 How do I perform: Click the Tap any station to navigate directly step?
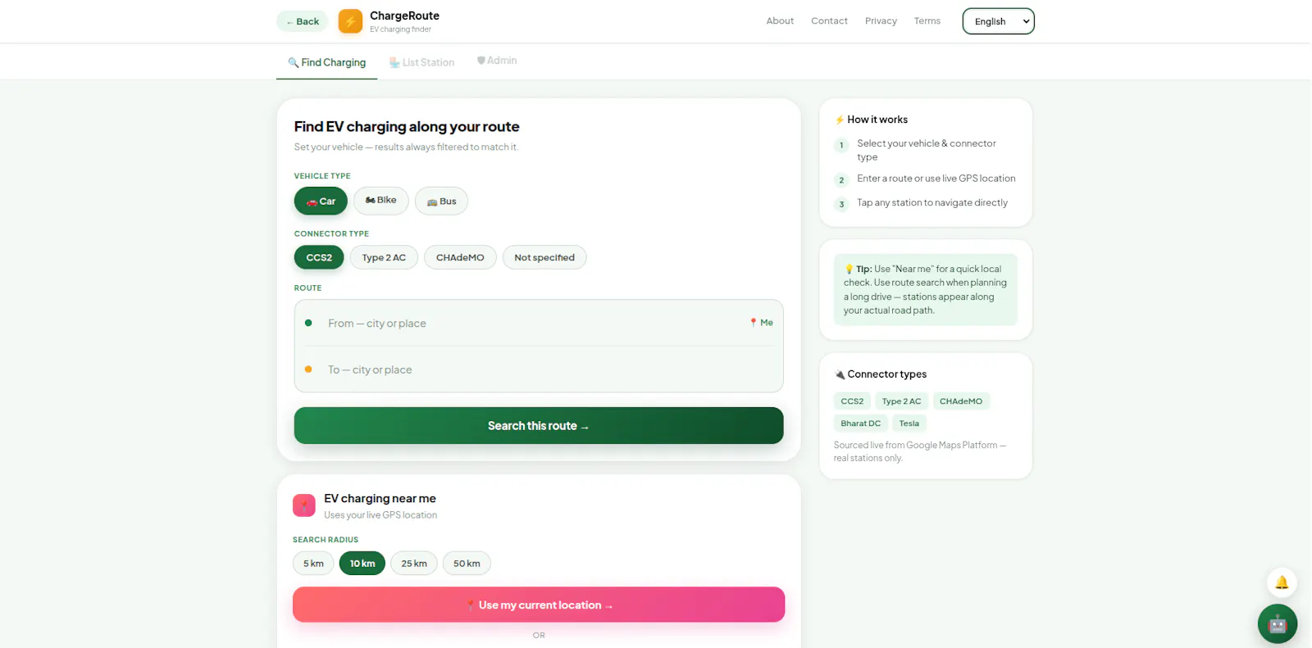click(932, 203)
